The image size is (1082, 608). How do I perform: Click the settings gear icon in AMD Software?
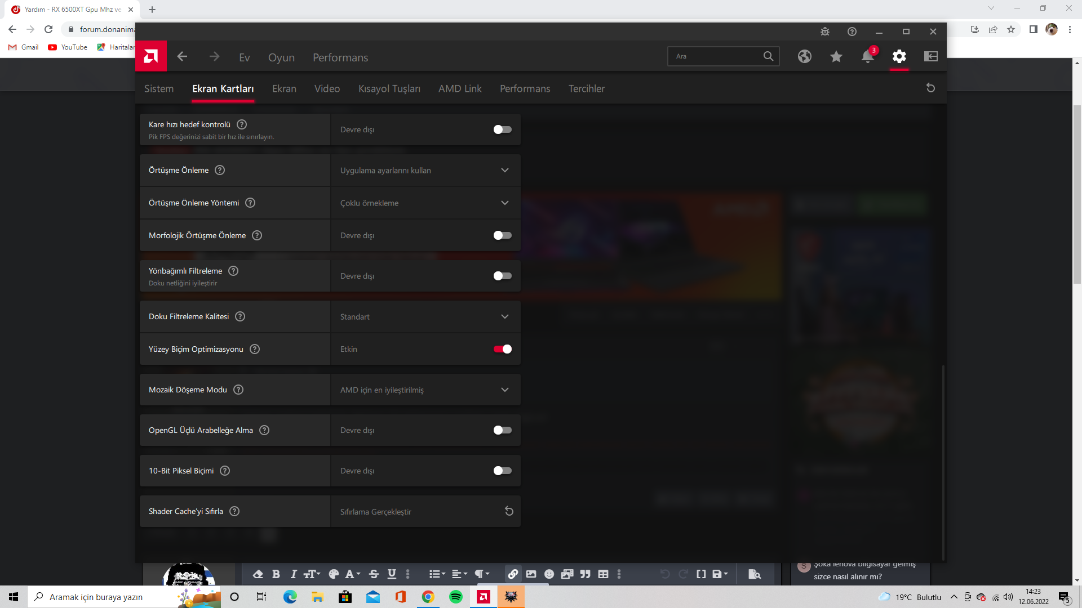pos(898,56)
